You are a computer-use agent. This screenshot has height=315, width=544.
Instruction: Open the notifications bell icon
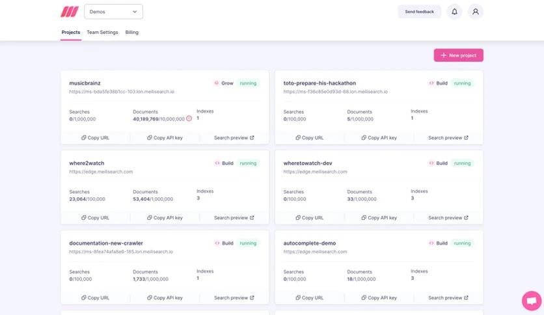454,12
